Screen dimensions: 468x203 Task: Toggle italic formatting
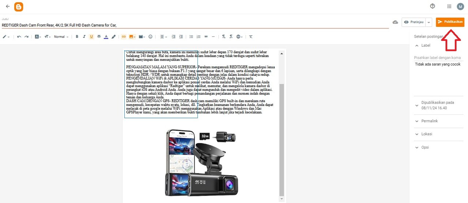(84, 37)
